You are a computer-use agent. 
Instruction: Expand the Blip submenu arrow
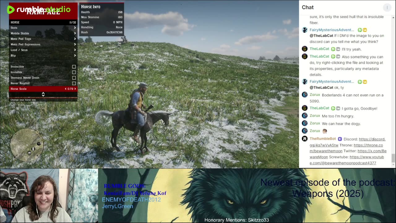(x=75, y=56)
